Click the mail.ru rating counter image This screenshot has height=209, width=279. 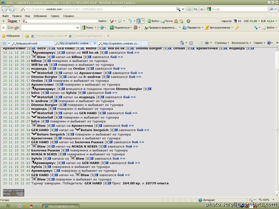point(13,193)
